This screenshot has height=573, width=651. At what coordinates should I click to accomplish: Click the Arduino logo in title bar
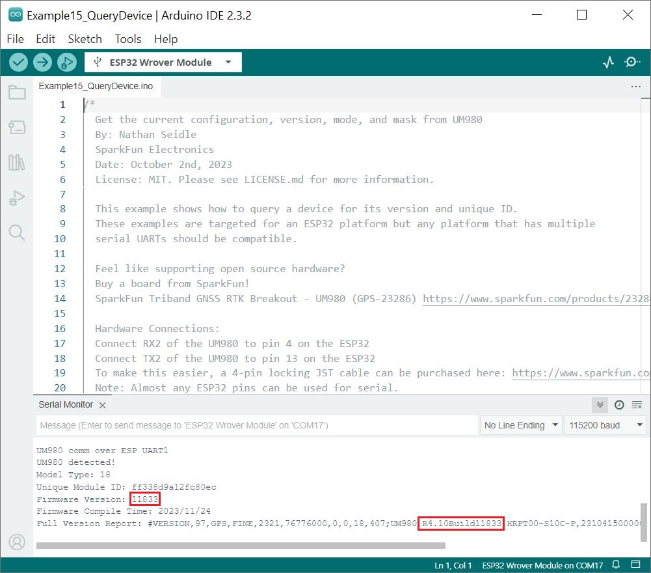pyautogui.click(x=16, y=14)
